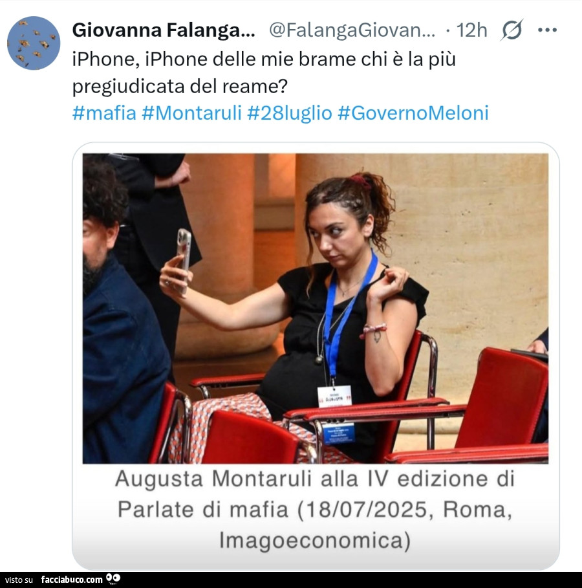This screenshot has width=582, height=588.
Task: Click the tweet text about iPhone
Action: (264, 72)
